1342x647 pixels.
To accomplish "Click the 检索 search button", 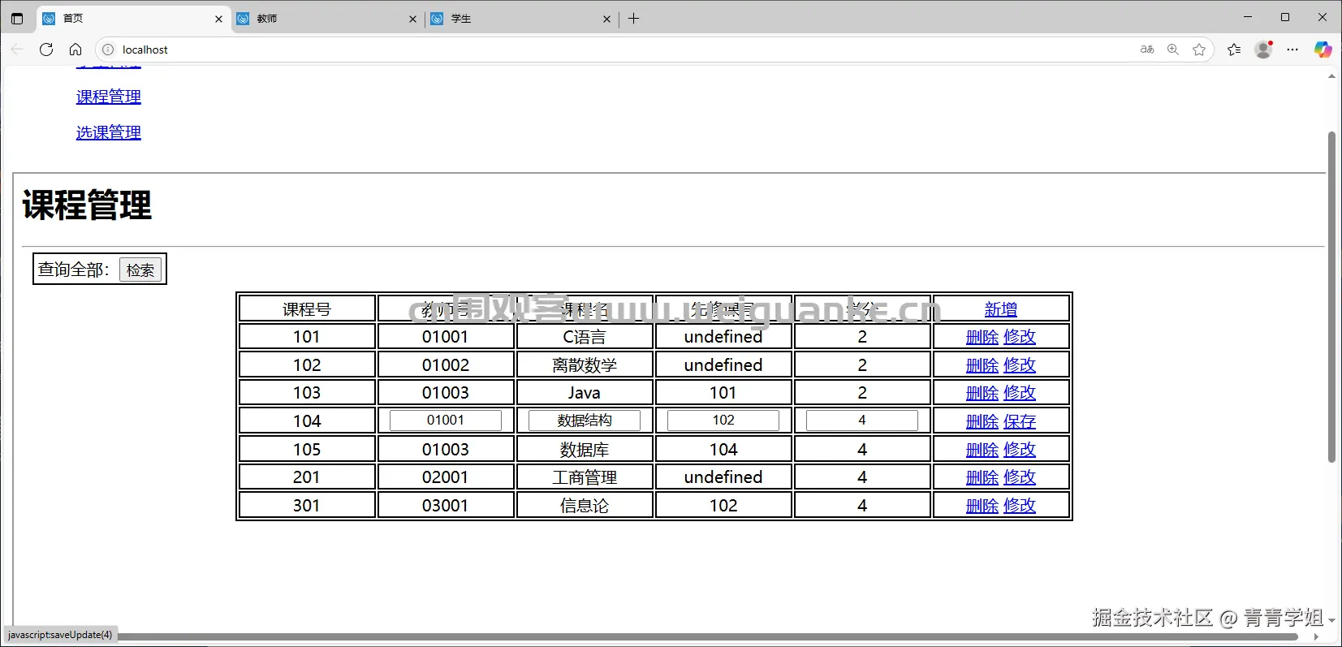I will coord(140,270).
